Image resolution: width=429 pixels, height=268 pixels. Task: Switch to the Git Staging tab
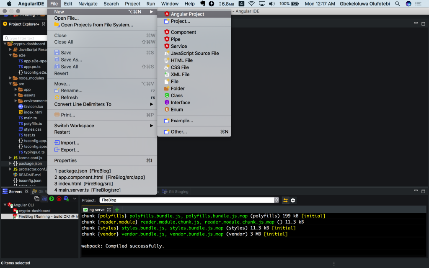176,191
